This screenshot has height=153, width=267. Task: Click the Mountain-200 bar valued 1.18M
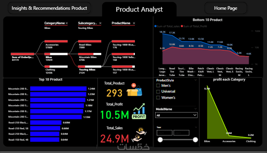pos(57,105)
